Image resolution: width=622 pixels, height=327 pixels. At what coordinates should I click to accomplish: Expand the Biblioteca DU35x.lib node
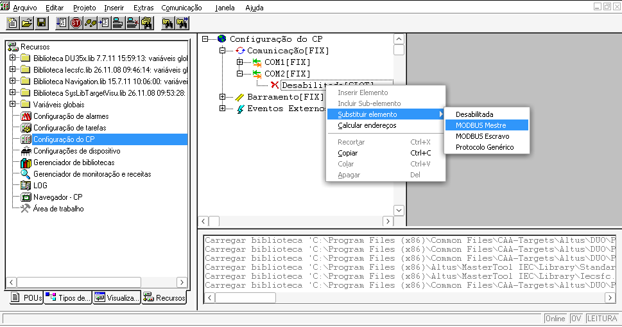tap(13, 58)
